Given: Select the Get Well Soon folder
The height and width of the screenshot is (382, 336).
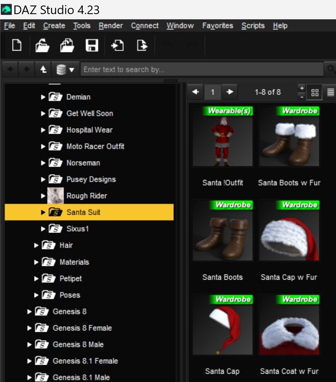Looking at the screenshot, I should [x=90, y=113].
